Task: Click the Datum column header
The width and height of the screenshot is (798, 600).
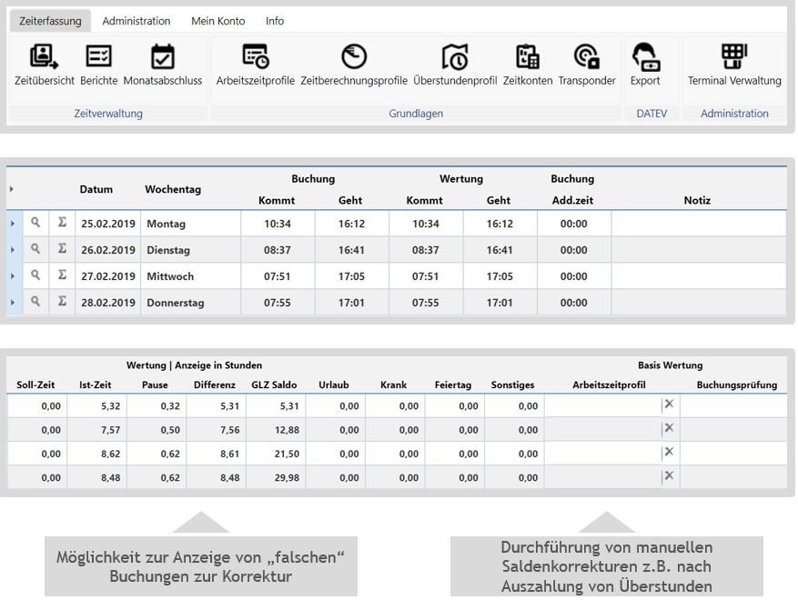Action: click(96, 189)
